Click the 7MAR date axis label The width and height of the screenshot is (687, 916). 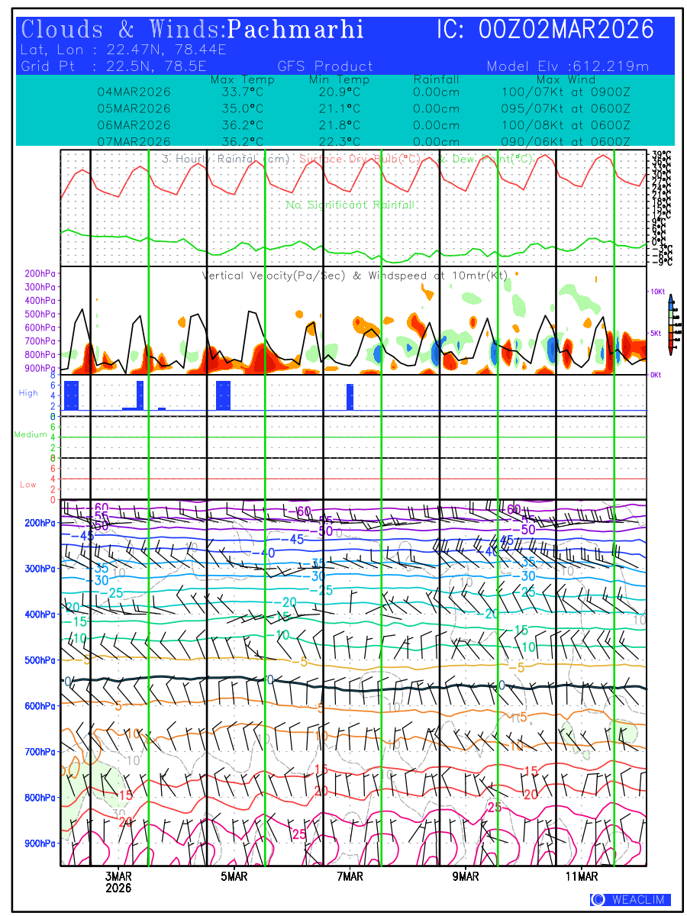tap(350, 876)
